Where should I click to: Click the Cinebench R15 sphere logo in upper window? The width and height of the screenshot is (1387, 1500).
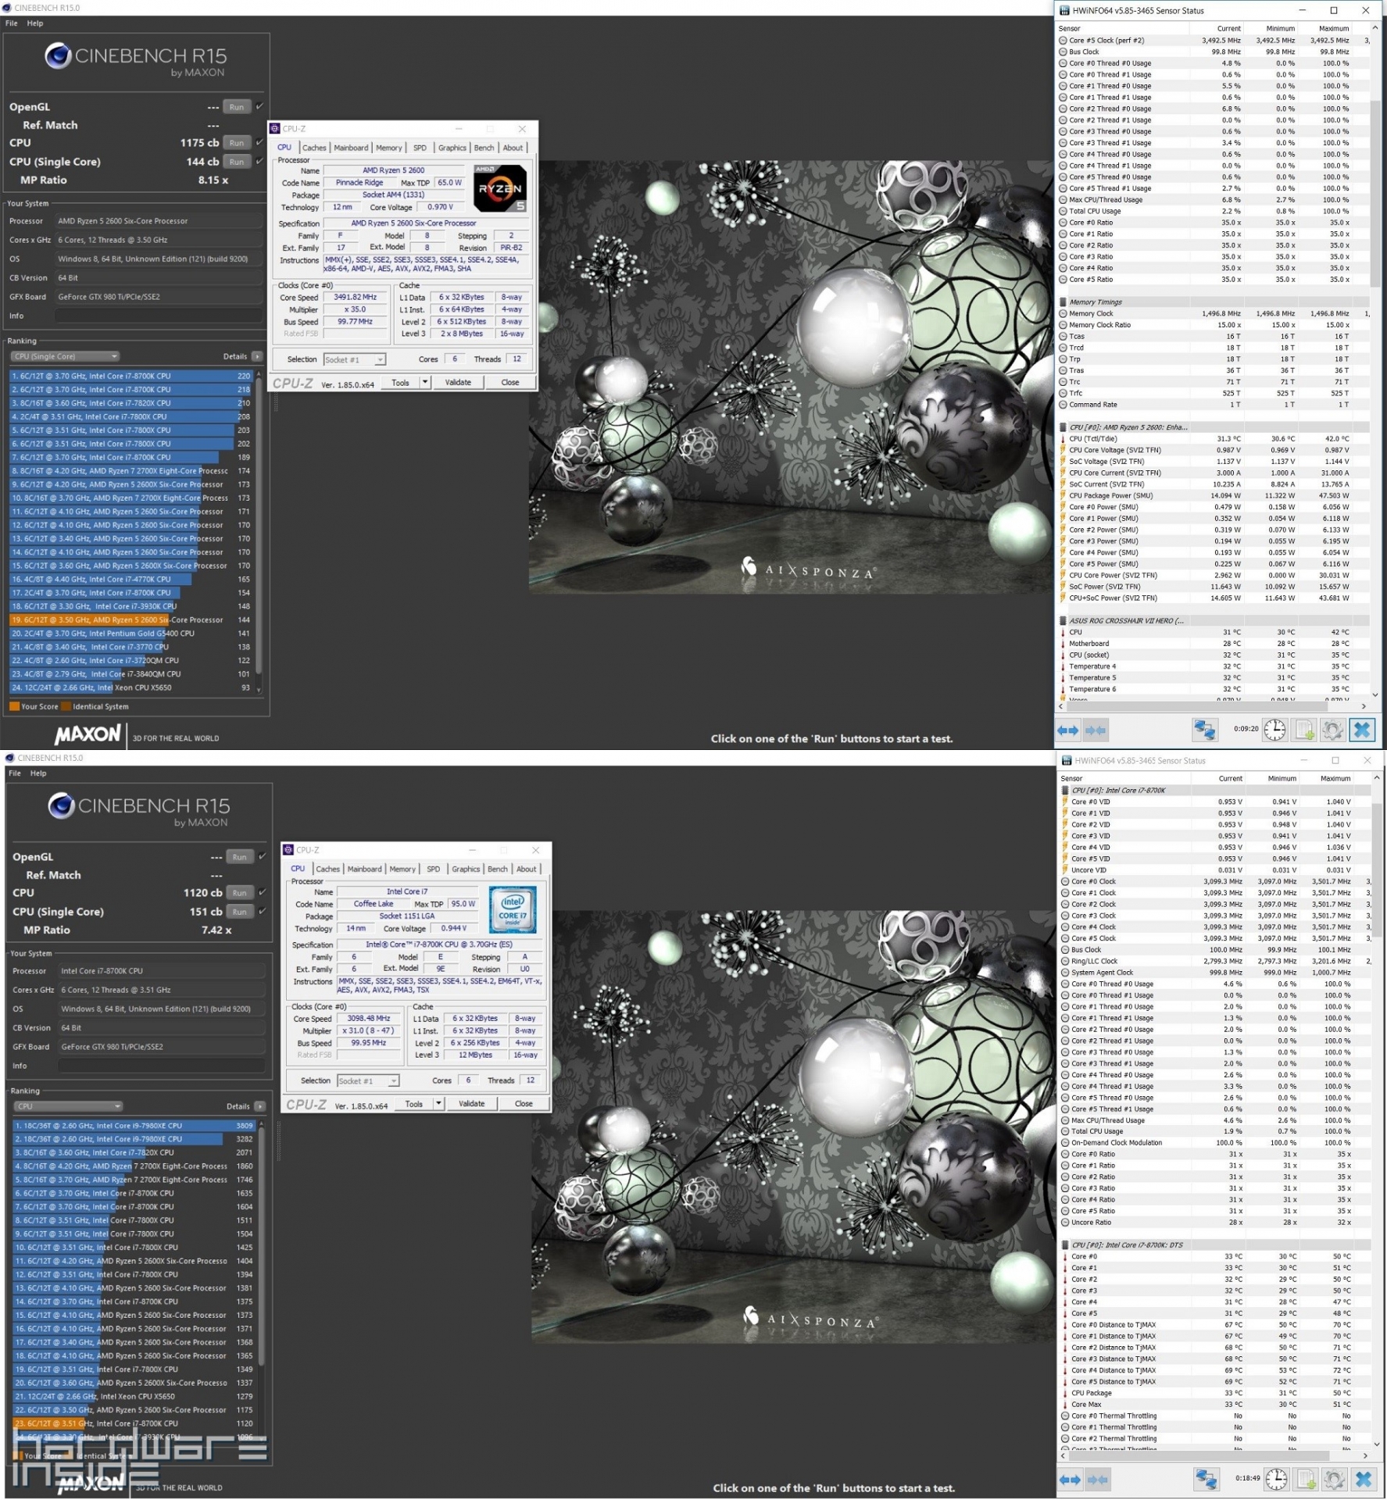pos(58,56)
